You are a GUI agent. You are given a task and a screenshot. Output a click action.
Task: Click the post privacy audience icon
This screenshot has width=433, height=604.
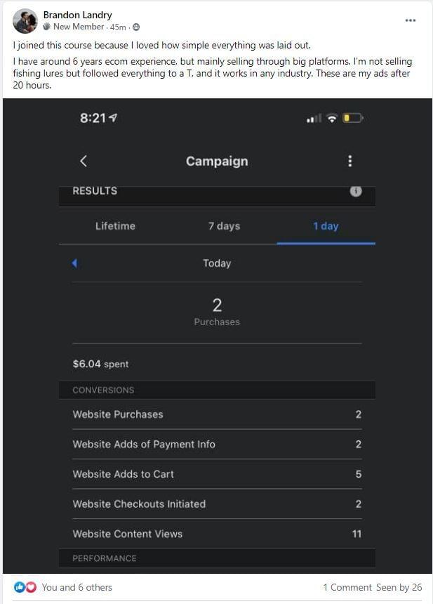[x=135, y=27]
